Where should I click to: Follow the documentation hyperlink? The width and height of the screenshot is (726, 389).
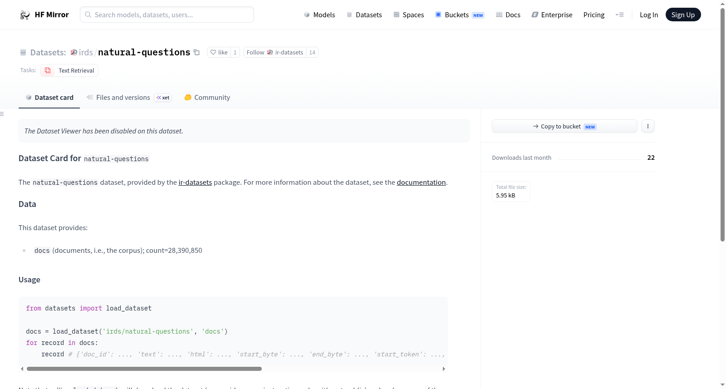pos(421,182)
